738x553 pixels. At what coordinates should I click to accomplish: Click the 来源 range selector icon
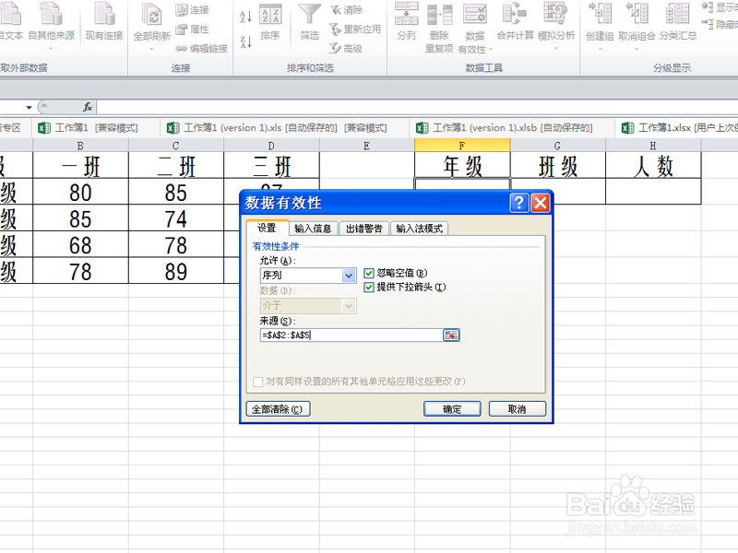point(450,335)
